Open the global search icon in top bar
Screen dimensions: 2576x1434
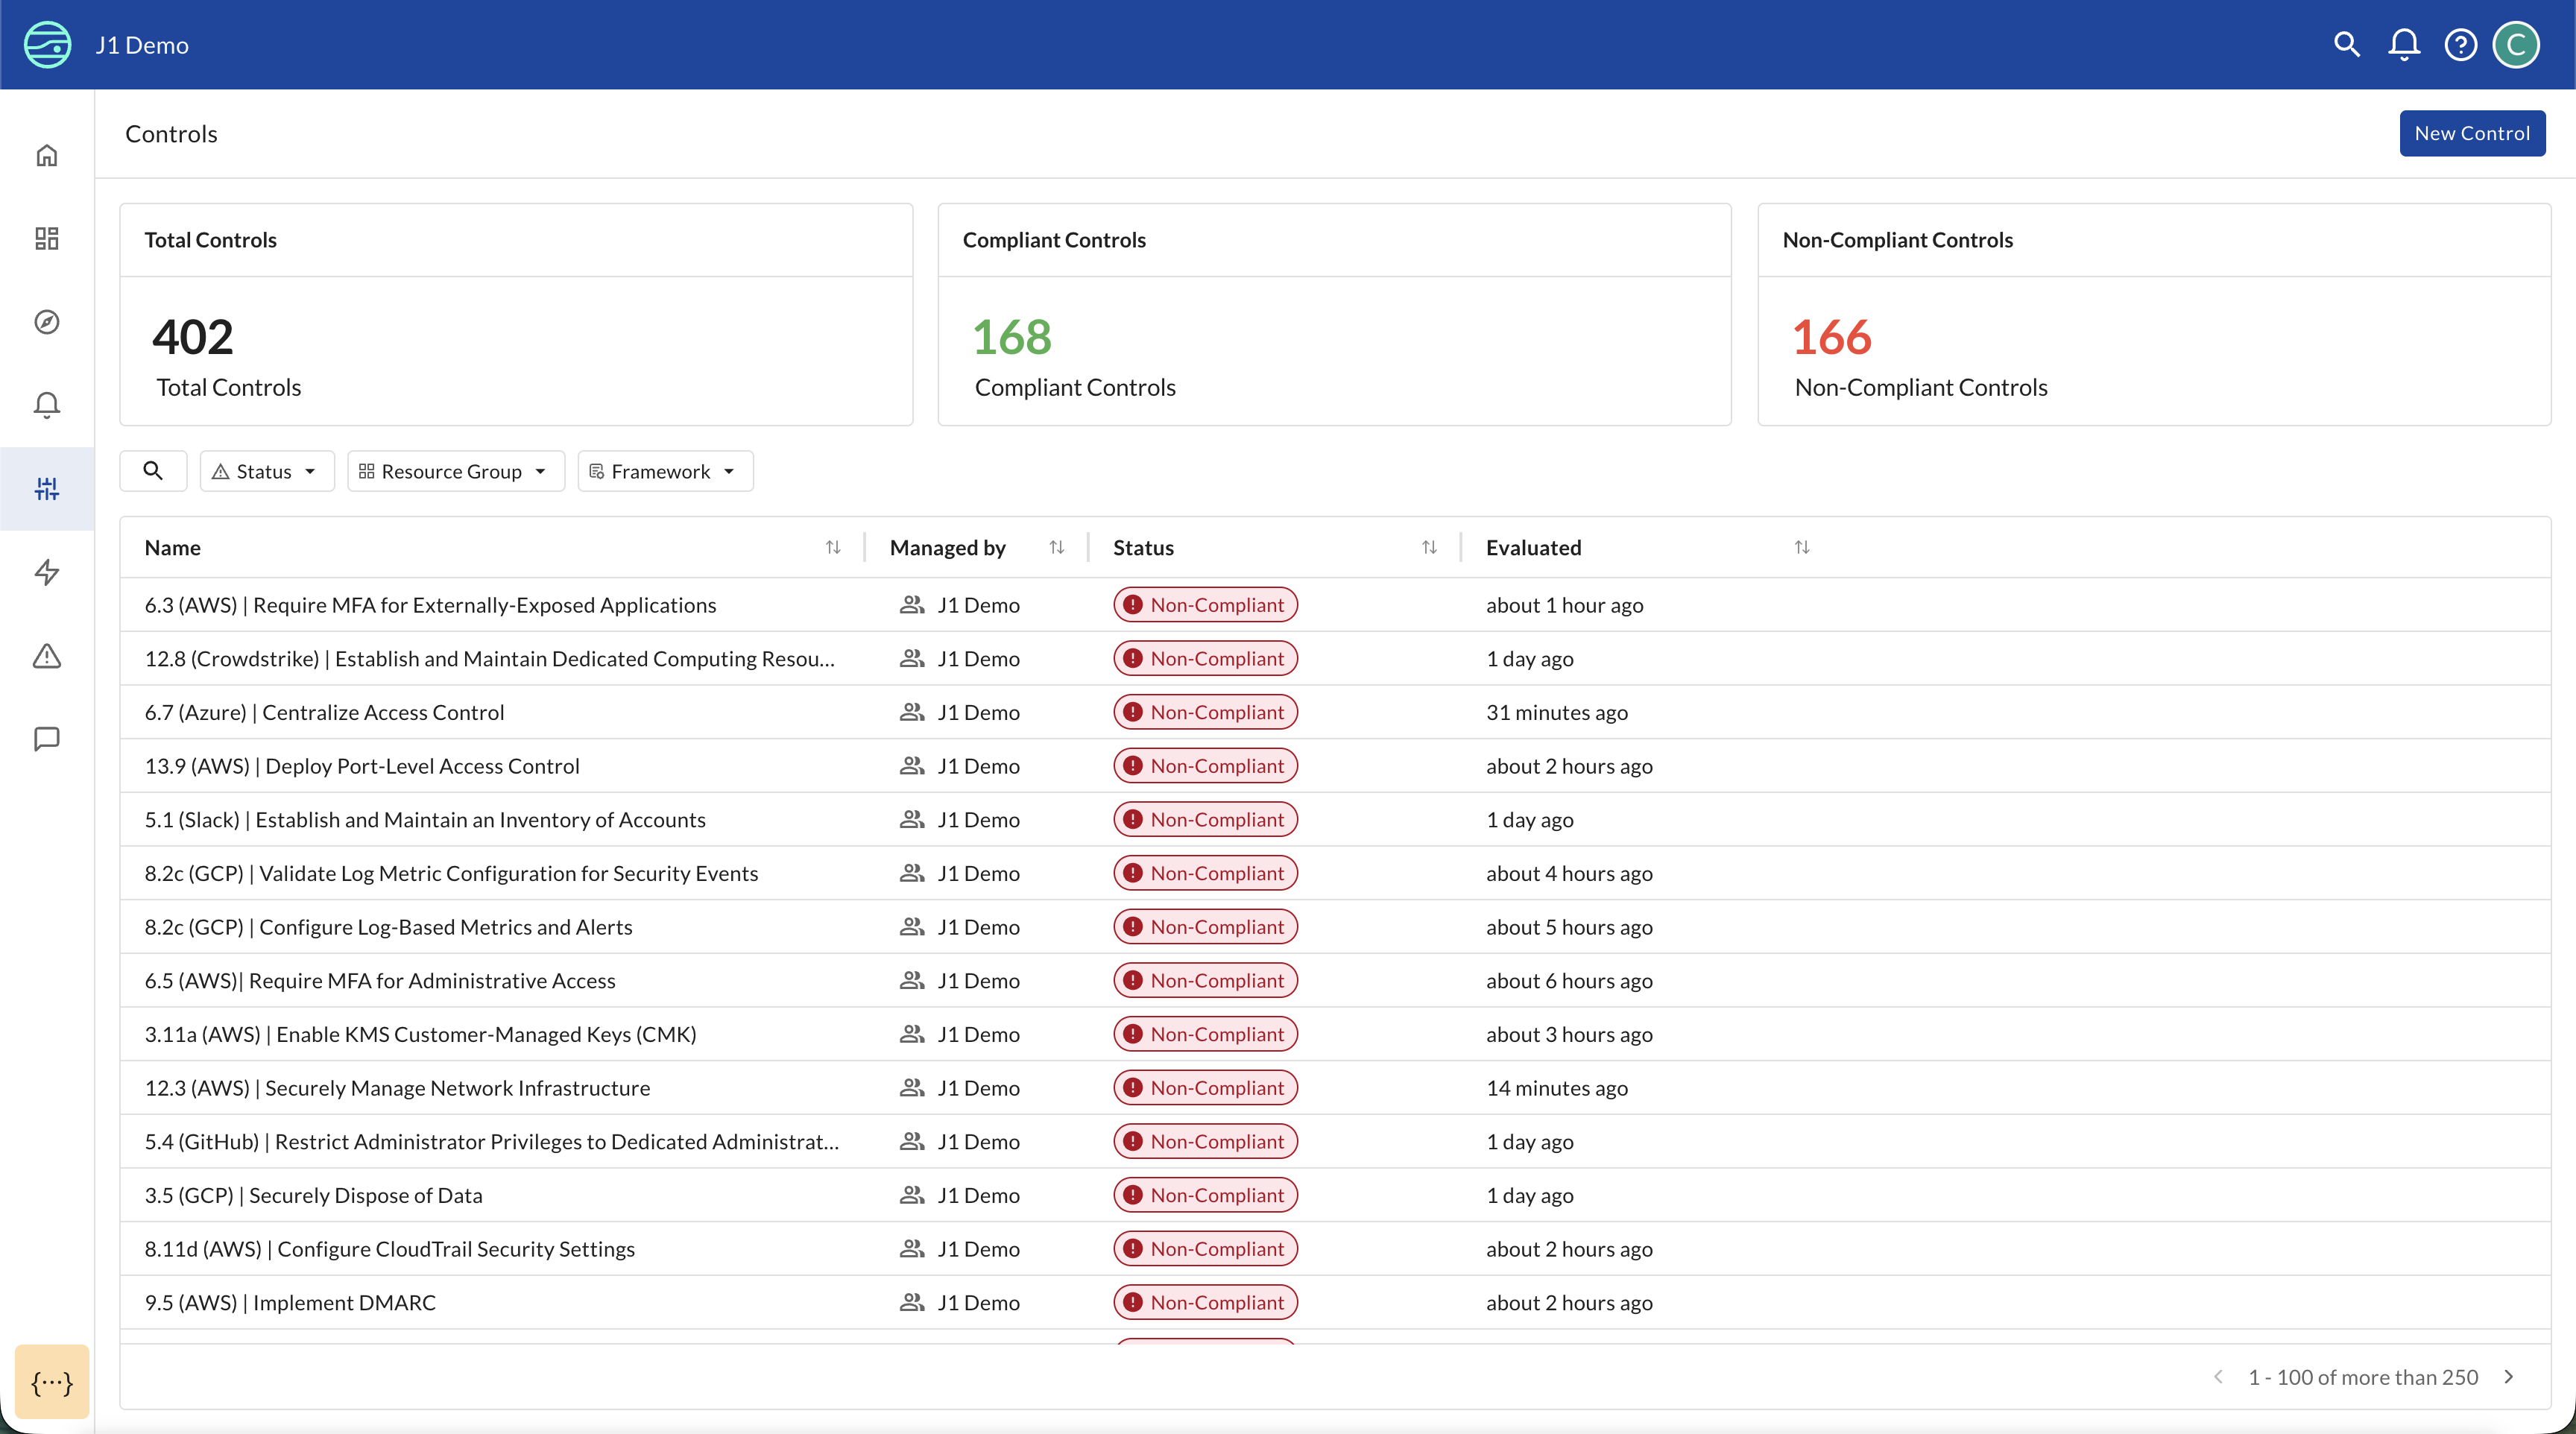2346,44
